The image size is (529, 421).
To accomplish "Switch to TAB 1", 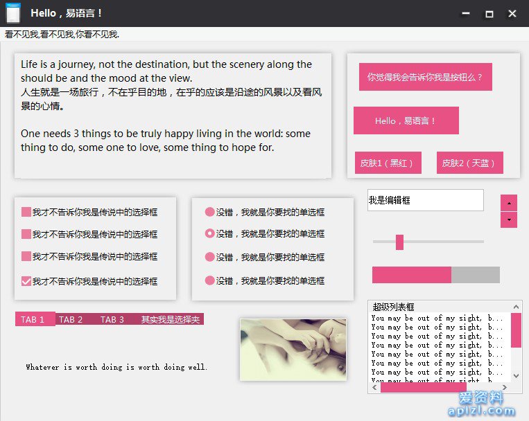I will click(x=35, y=319).
